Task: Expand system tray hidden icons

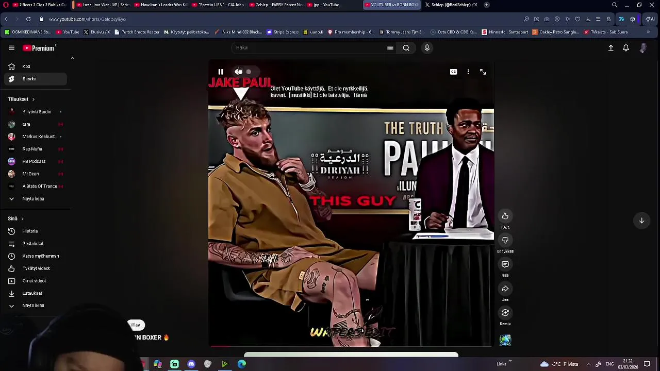Action: pos(588,364)
